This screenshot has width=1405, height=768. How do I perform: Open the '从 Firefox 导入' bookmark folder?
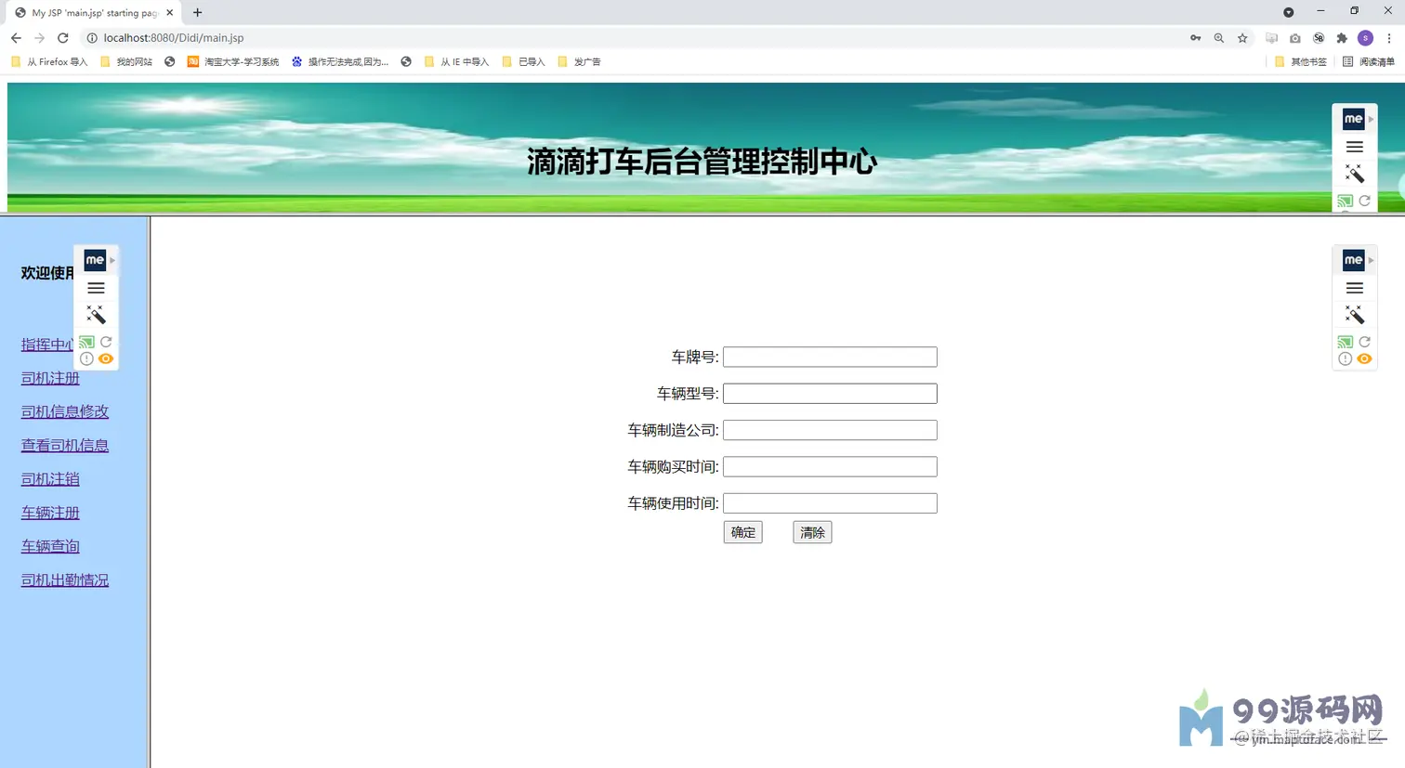tap(49, 62)
